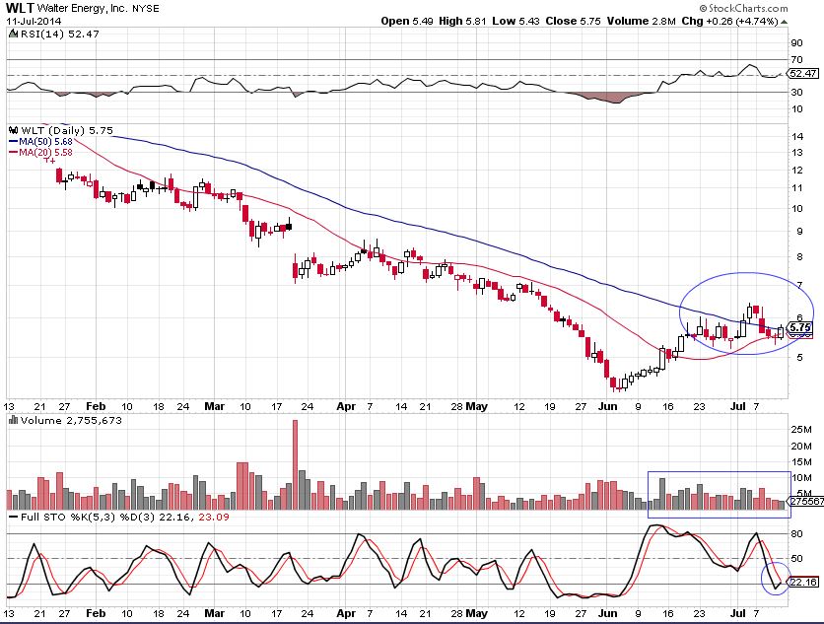Click the Jun label on the date axis

click(607, 405)
